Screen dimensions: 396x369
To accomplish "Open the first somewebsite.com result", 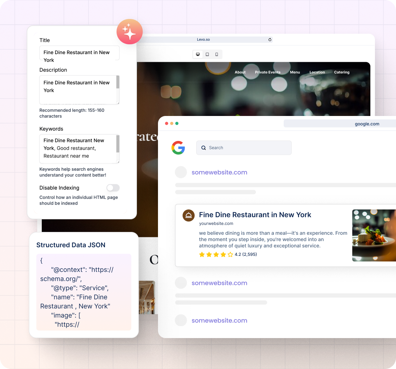I will click(219, 172).
